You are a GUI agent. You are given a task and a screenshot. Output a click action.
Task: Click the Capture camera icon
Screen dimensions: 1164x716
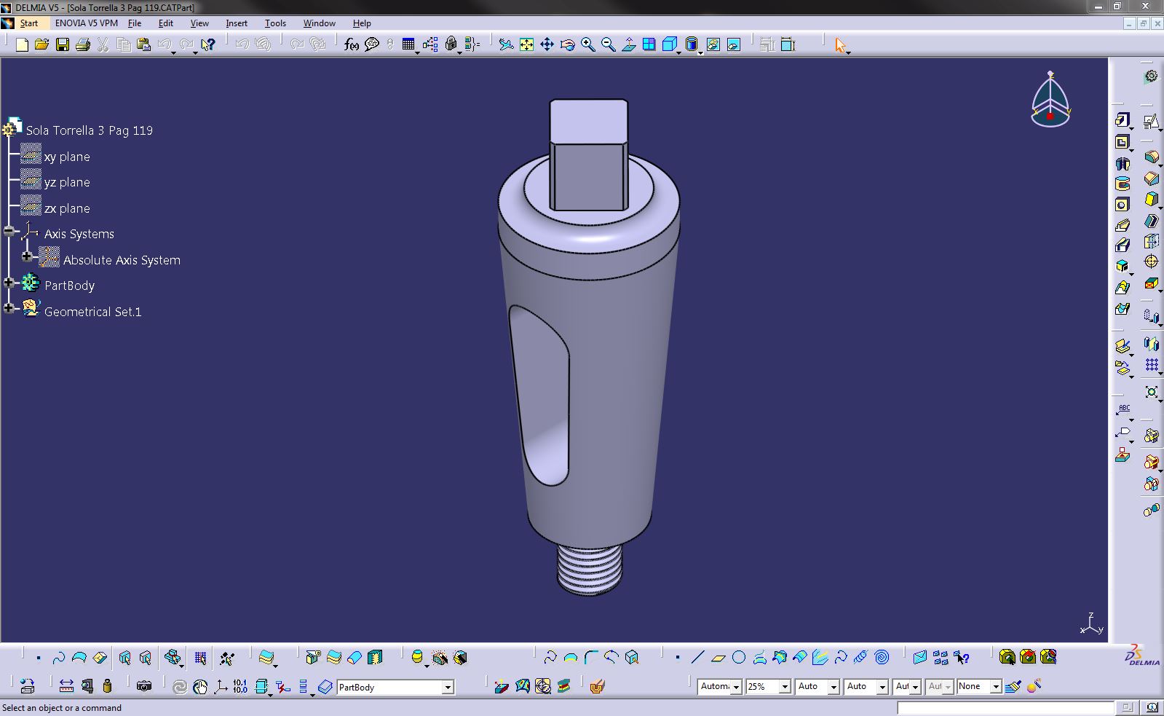tap(144, 686)
